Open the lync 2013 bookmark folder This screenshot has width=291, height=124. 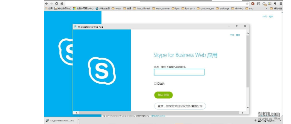pyautogui.click(x=188, y=8)
